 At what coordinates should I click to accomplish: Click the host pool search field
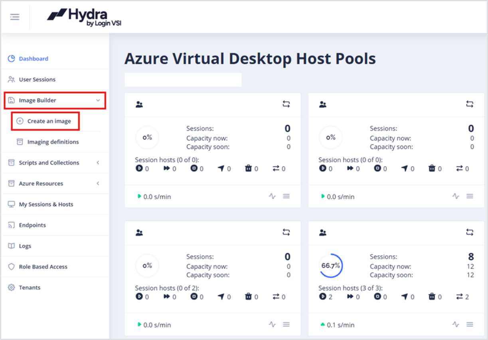point(183,80)
